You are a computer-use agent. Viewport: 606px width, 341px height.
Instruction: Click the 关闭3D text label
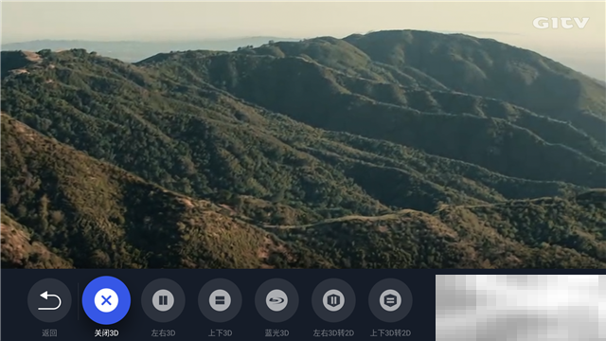[106, 332]
